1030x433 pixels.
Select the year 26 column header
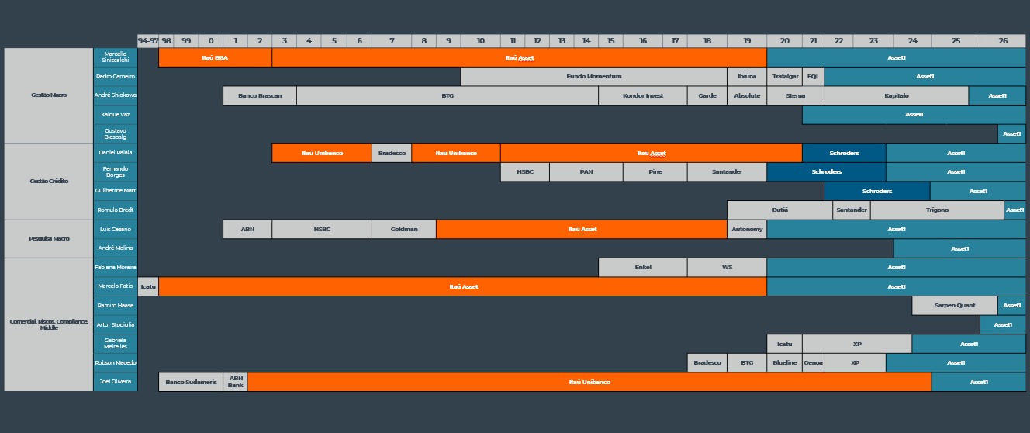click(x=1003, y=40)
